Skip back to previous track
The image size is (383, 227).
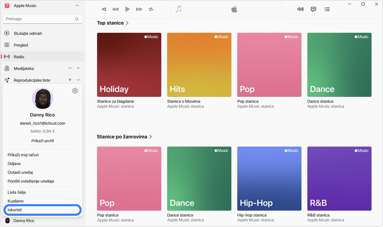115,9
